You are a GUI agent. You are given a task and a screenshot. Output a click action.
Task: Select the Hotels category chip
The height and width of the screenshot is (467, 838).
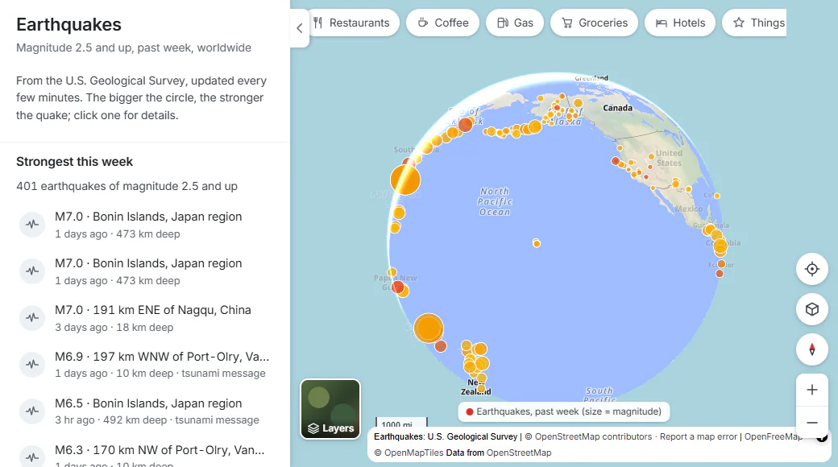(x=680, y=23)
